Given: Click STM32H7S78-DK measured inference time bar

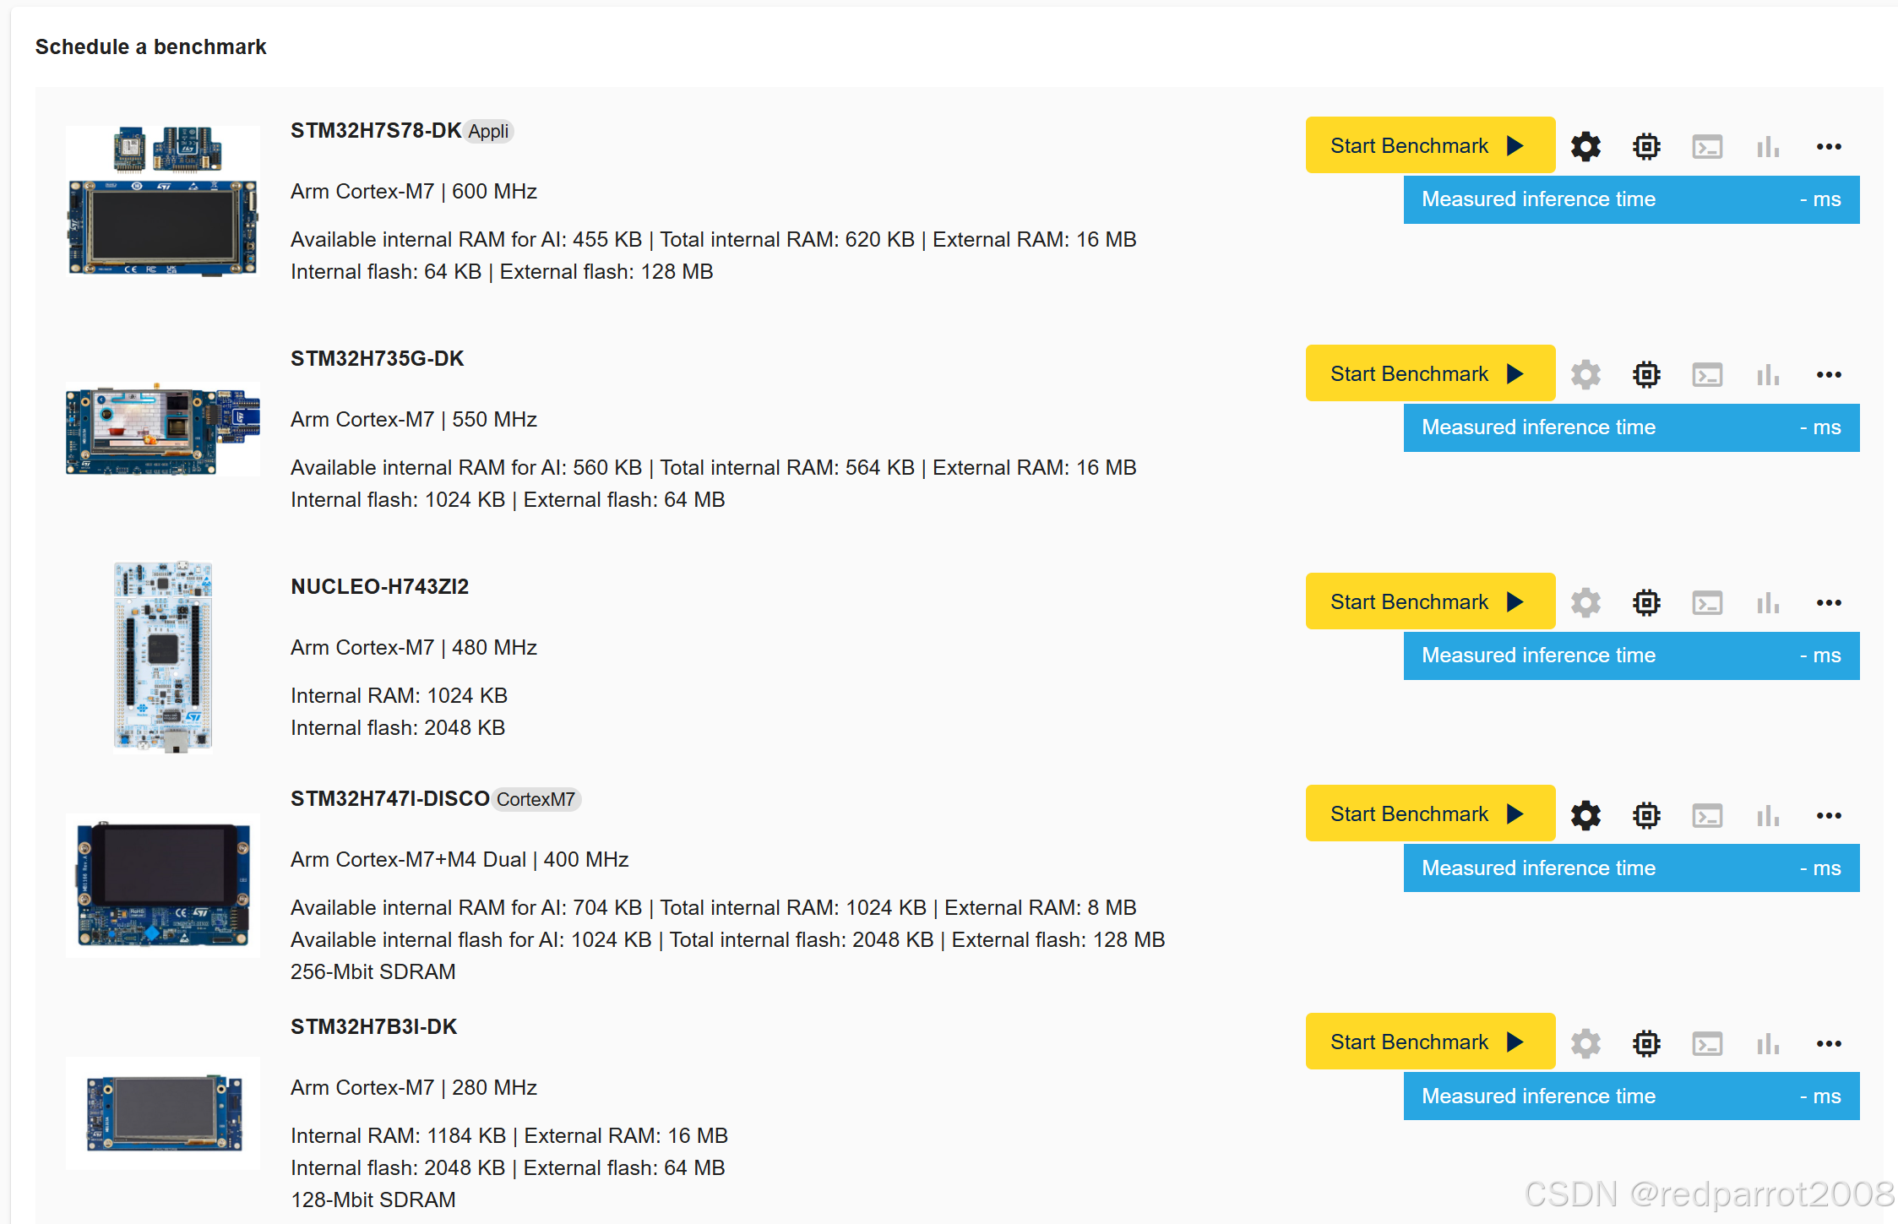Looking at the screenshot, I should [x=1631, y=199].
